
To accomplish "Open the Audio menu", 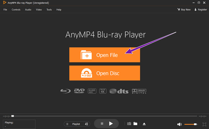I will (x=28, y=10).
